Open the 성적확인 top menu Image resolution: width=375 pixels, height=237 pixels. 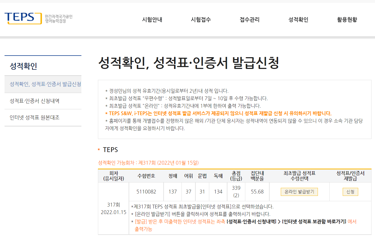(x=298, y=20)
